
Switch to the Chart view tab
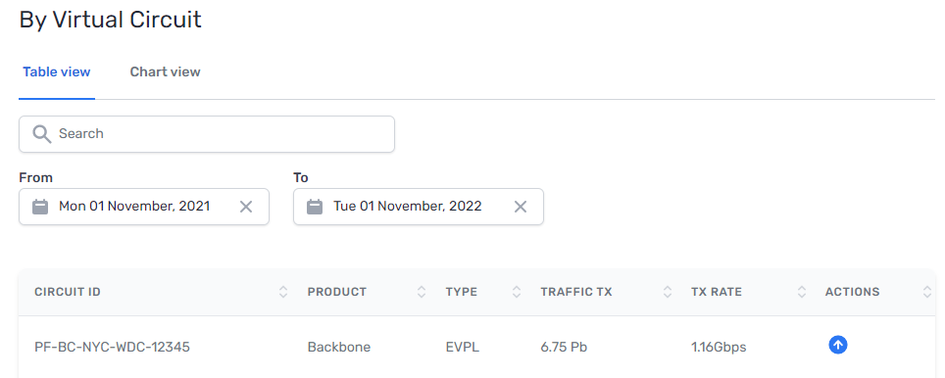[165, 72]
